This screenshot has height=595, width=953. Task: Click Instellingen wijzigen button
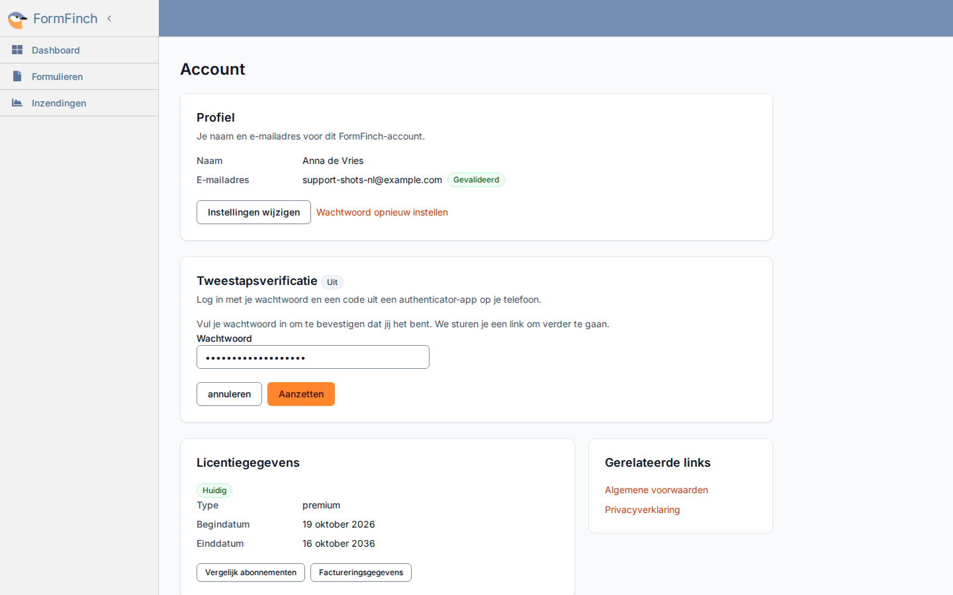click(x=253, y=212)
